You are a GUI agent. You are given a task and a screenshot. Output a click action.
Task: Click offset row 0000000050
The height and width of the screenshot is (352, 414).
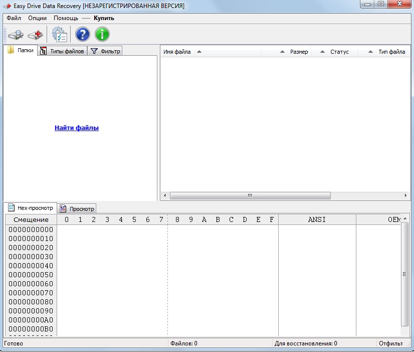[x=31, y=275]
